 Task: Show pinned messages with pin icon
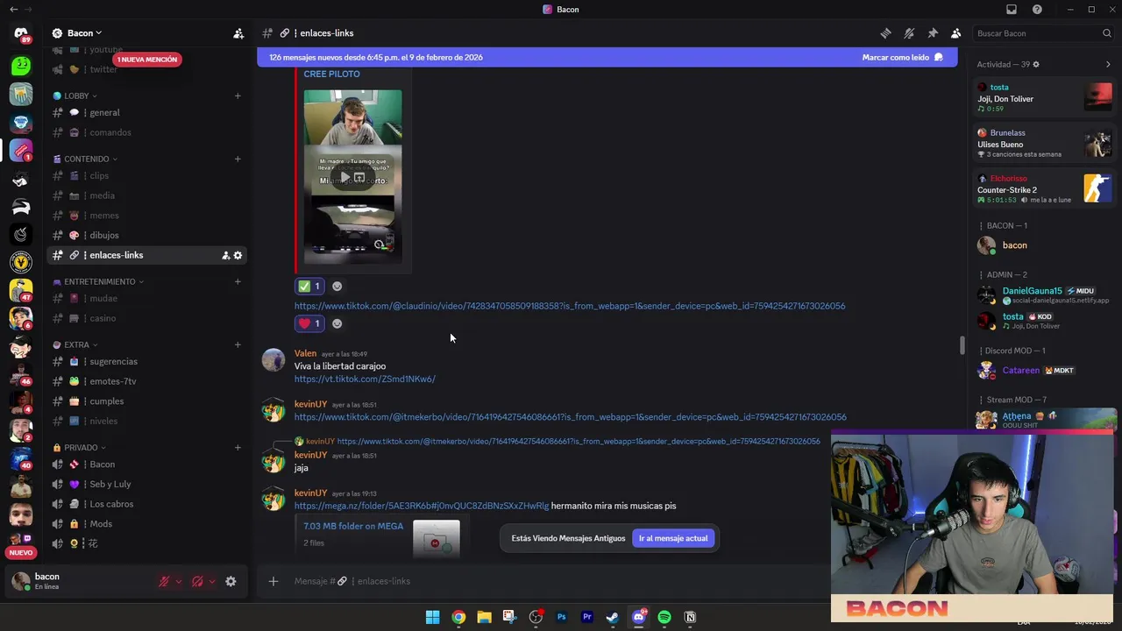[933, 33]
